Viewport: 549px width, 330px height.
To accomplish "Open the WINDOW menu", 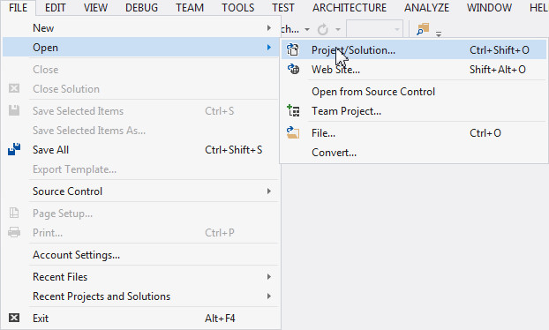I will (x=489, y=7).
